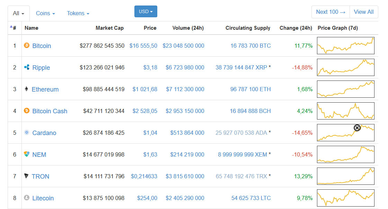The image size is (388, 209).
Task: Sort table by Volume (24h) header
Action: [x=188, y=28]
